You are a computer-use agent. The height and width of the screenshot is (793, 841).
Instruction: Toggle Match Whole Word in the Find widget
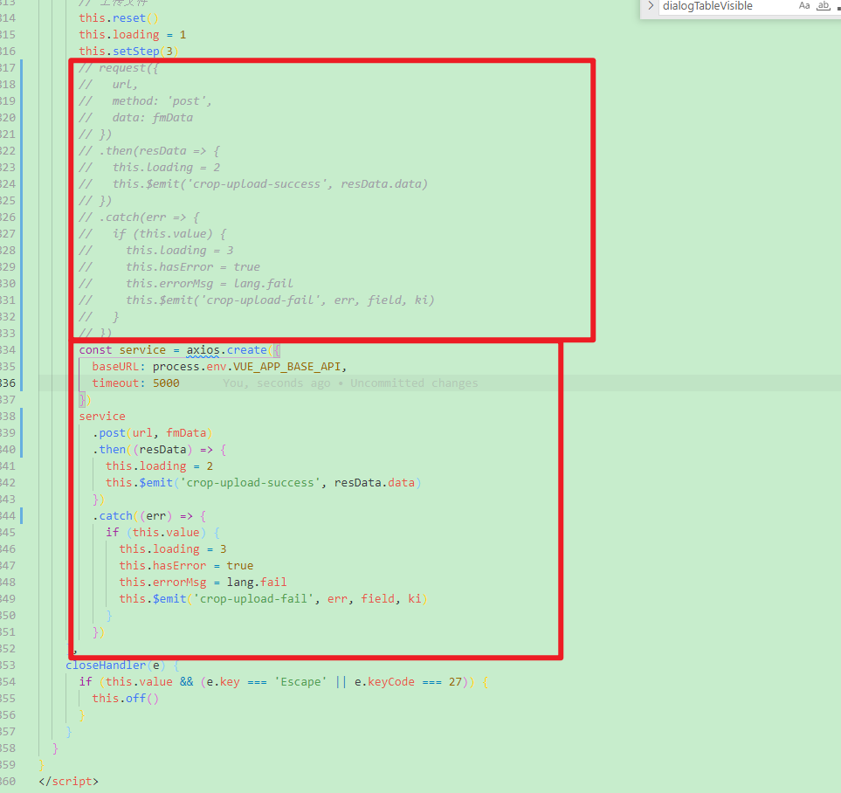[x=823, y=6]
